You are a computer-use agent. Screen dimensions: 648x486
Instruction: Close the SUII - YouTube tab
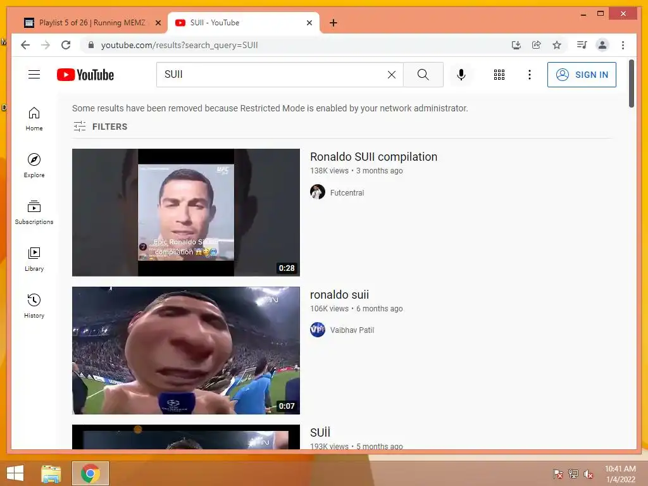[309, 23]
